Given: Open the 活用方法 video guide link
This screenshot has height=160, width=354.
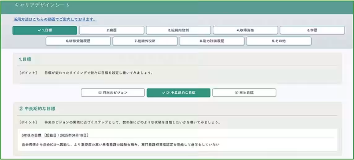Looking at the screenshot, I should (55, 19).
